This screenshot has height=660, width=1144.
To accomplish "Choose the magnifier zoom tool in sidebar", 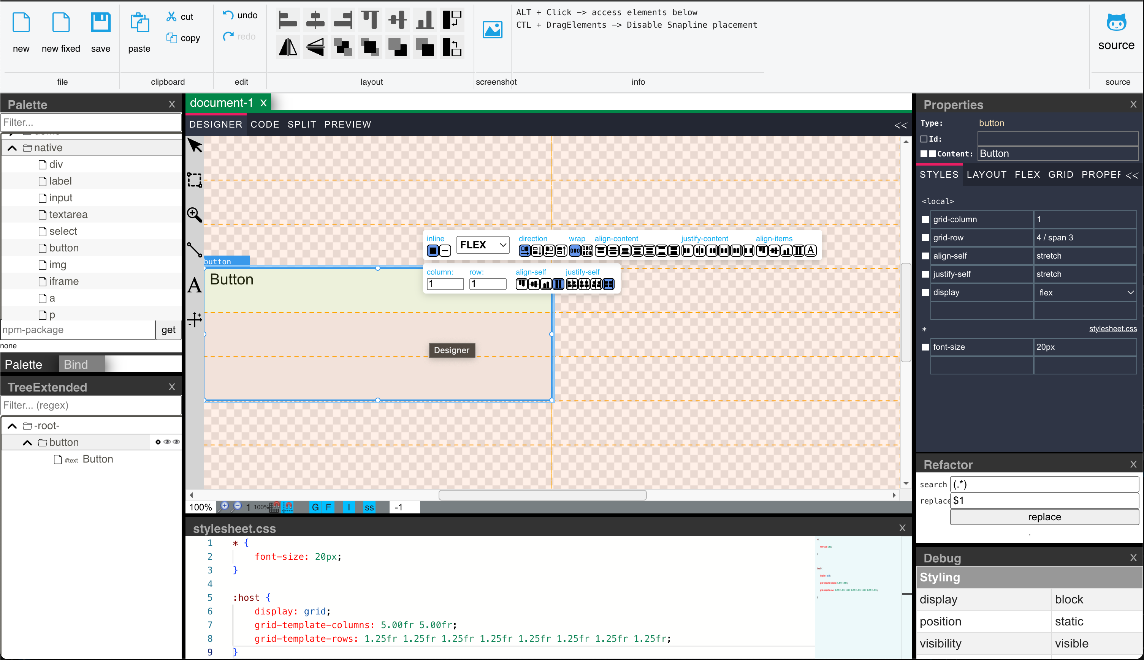I will (195, 215).
